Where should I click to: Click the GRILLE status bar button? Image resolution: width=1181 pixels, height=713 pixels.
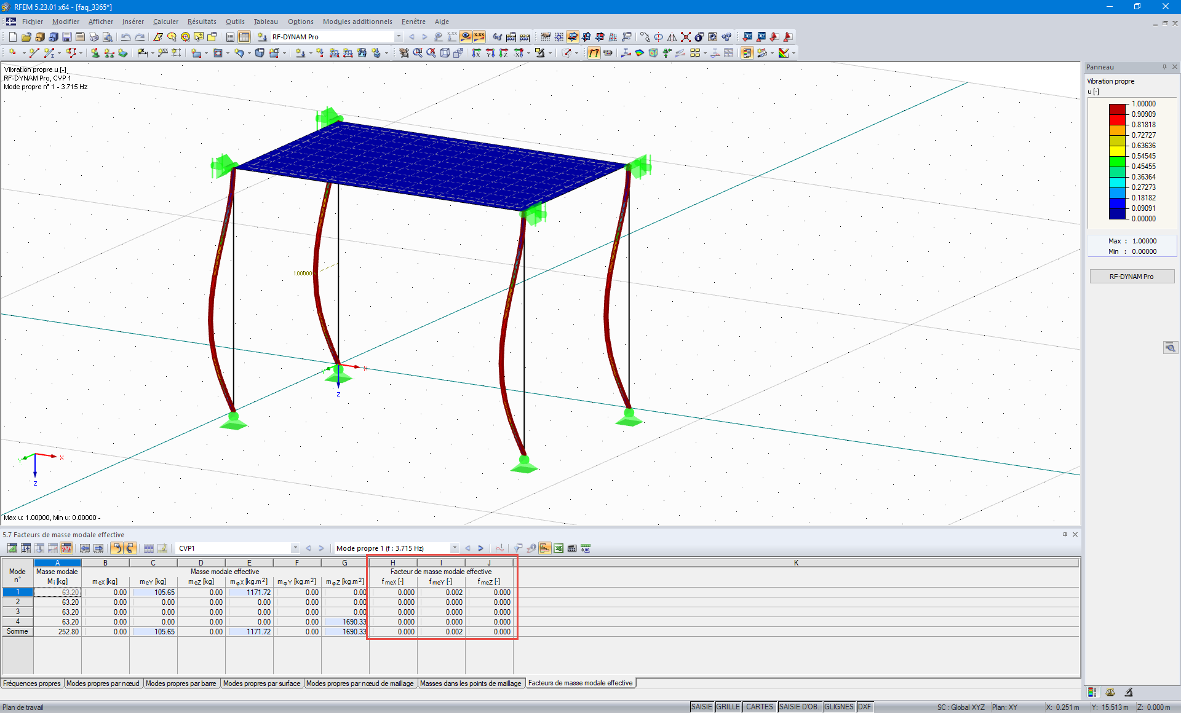(x=728, y=707)
